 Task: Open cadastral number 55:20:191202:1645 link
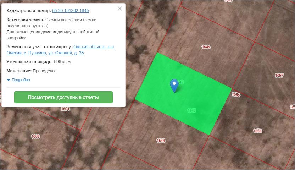tap(70, 11)
